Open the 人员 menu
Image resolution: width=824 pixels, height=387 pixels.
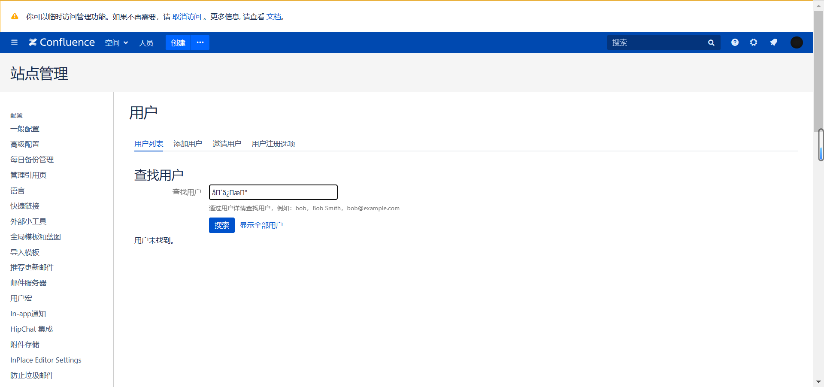pos(146,42)
